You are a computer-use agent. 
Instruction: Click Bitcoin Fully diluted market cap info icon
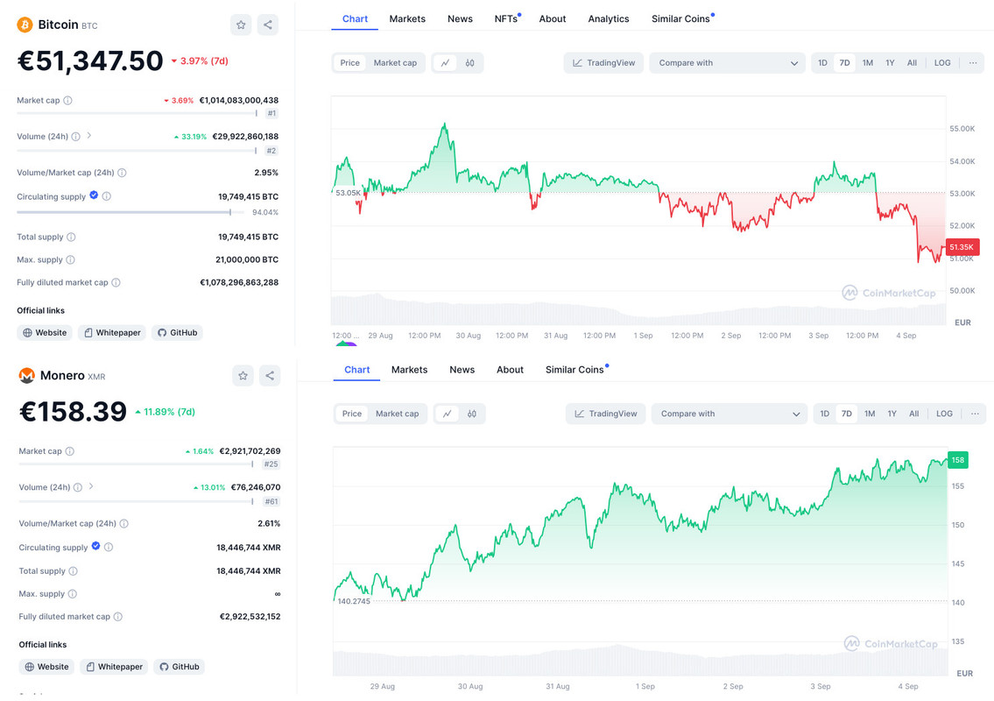coord(116,282)
